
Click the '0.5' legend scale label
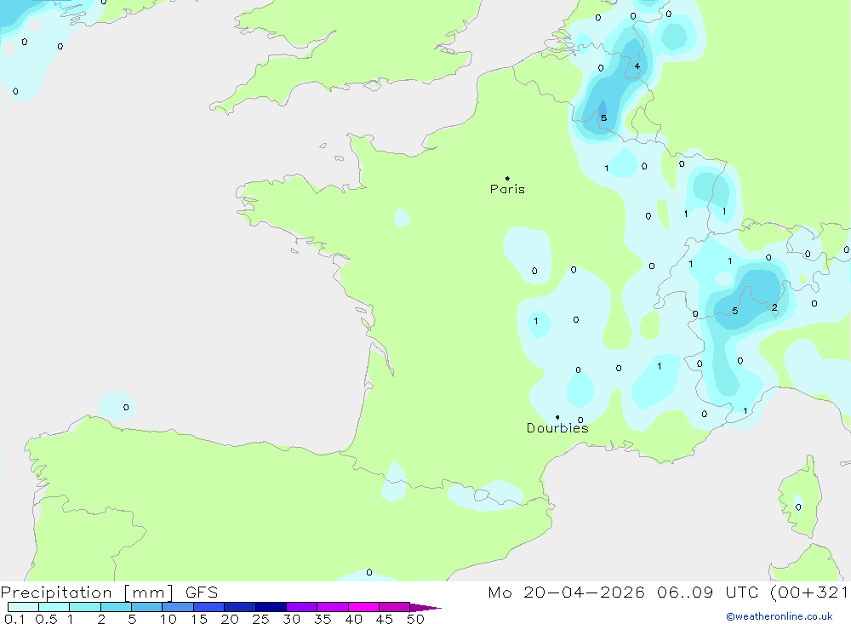coord(46,619)
